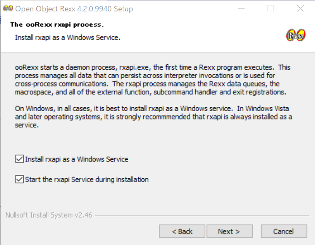Click the bold 'The ooRexx rxapi process.' heading

point(57,24)
